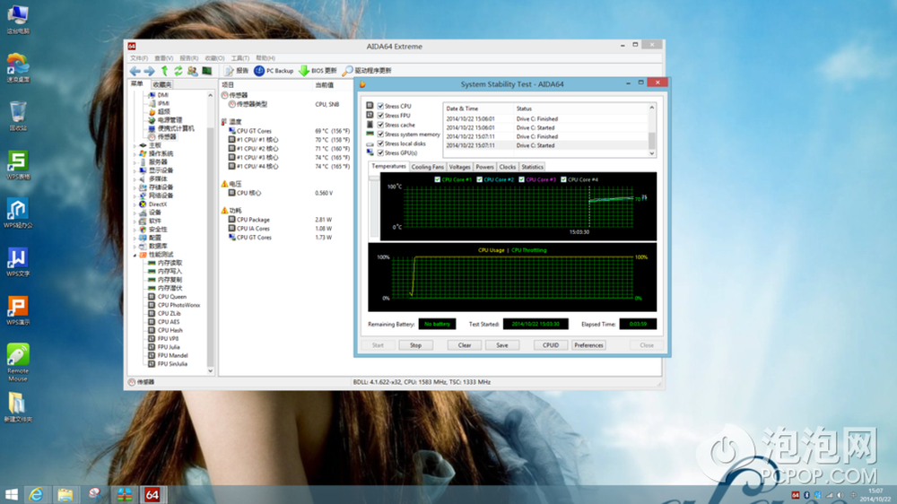The width and height of the screenshot is (897, 504).
Task: Open the first menu (F) in AIDA64 menu bar
Action: coord(138,58)
